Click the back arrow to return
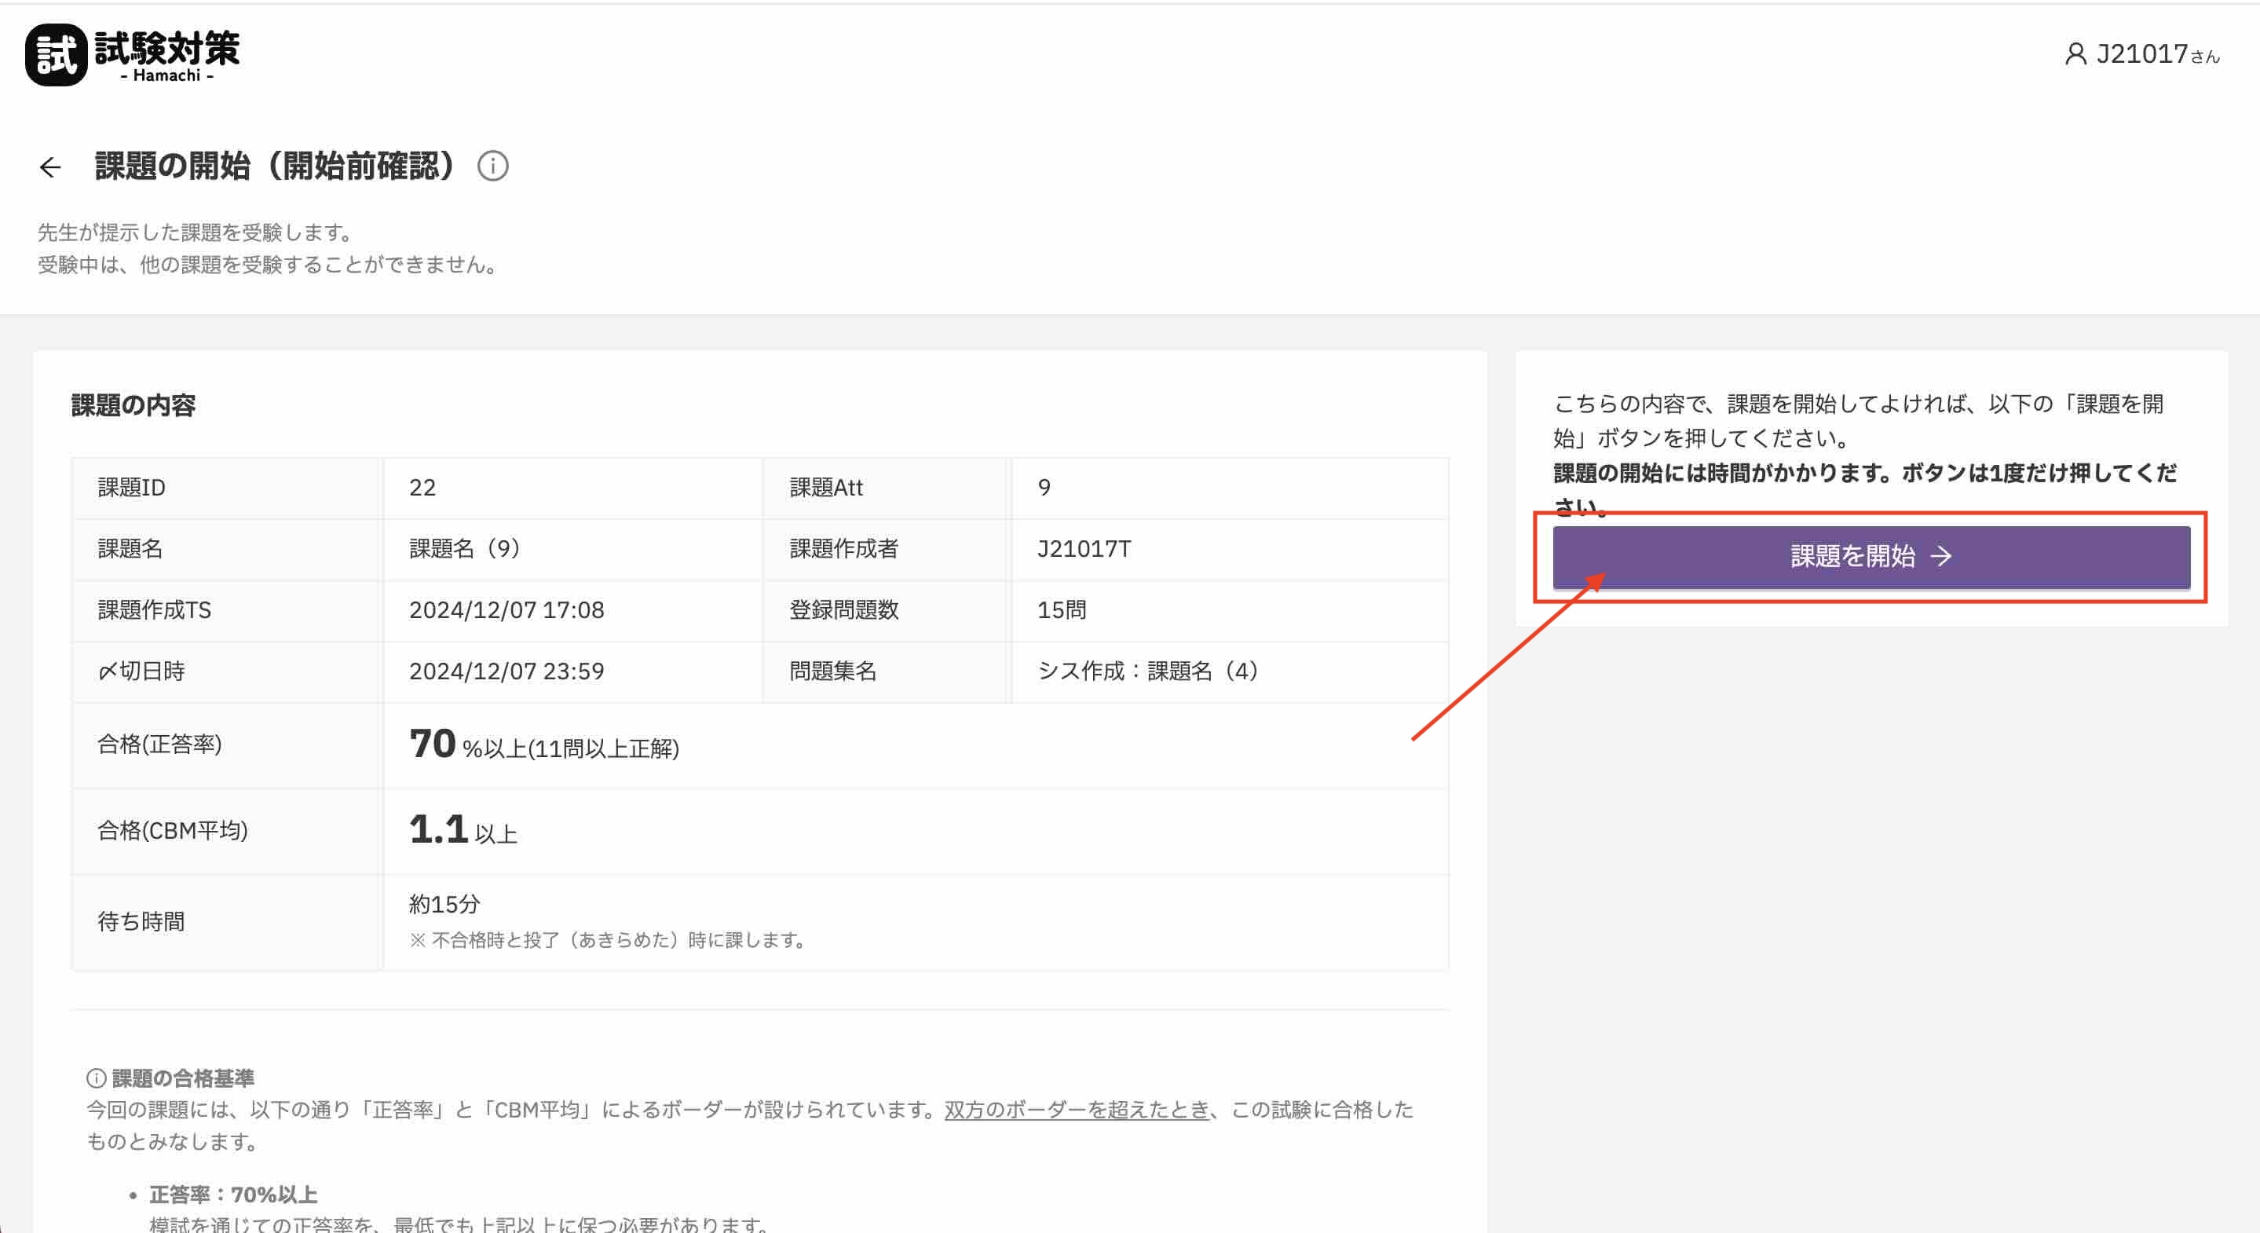Screen dimensions: 2260x1233 [x=51, y=166]
